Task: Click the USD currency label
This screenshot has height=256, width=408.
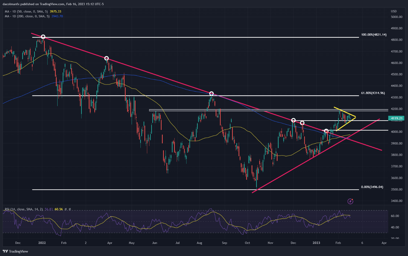Action: pos(394,11)
